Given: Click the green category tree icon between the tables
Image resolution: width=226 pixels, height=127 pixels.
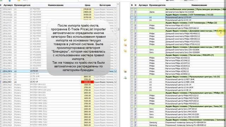Looking at the screenshot, I should 125,78.
